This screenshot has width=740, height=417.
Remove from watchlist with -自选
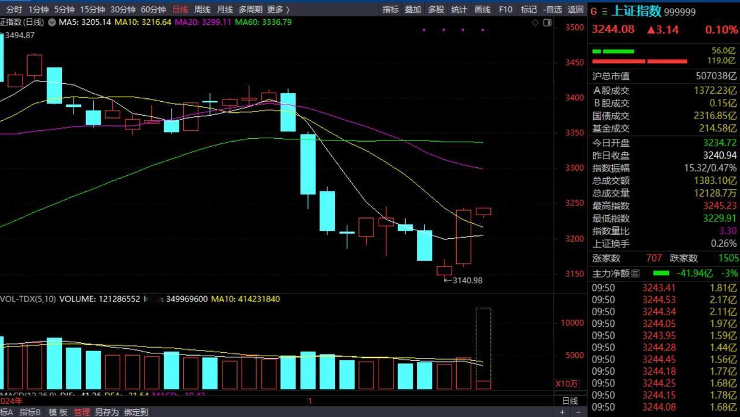(552, 9)
